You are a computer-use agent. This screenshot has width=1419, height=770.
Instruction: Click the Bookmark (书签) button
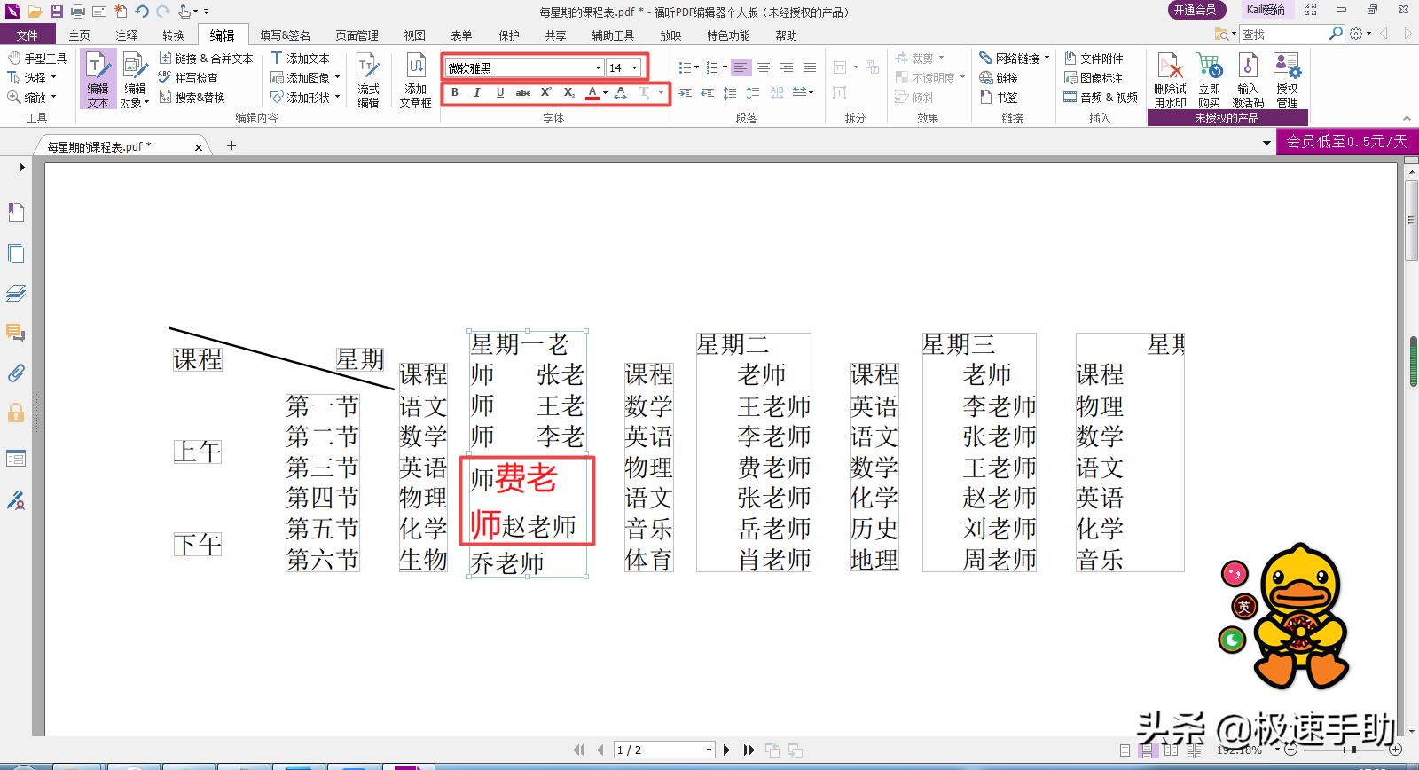tap(999, 98)
